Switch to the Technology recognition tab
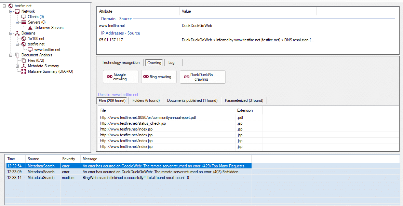403x206 pixels. click(x=121, y=63)
